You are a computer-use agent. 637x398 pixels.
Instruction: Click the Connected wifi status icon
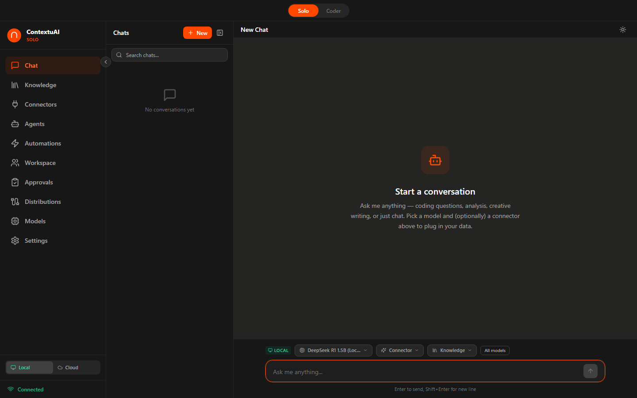coord(11,389)
